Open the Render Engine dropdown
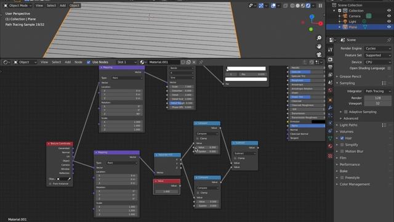This screenshot has height=222, width=394. (378, 48)
